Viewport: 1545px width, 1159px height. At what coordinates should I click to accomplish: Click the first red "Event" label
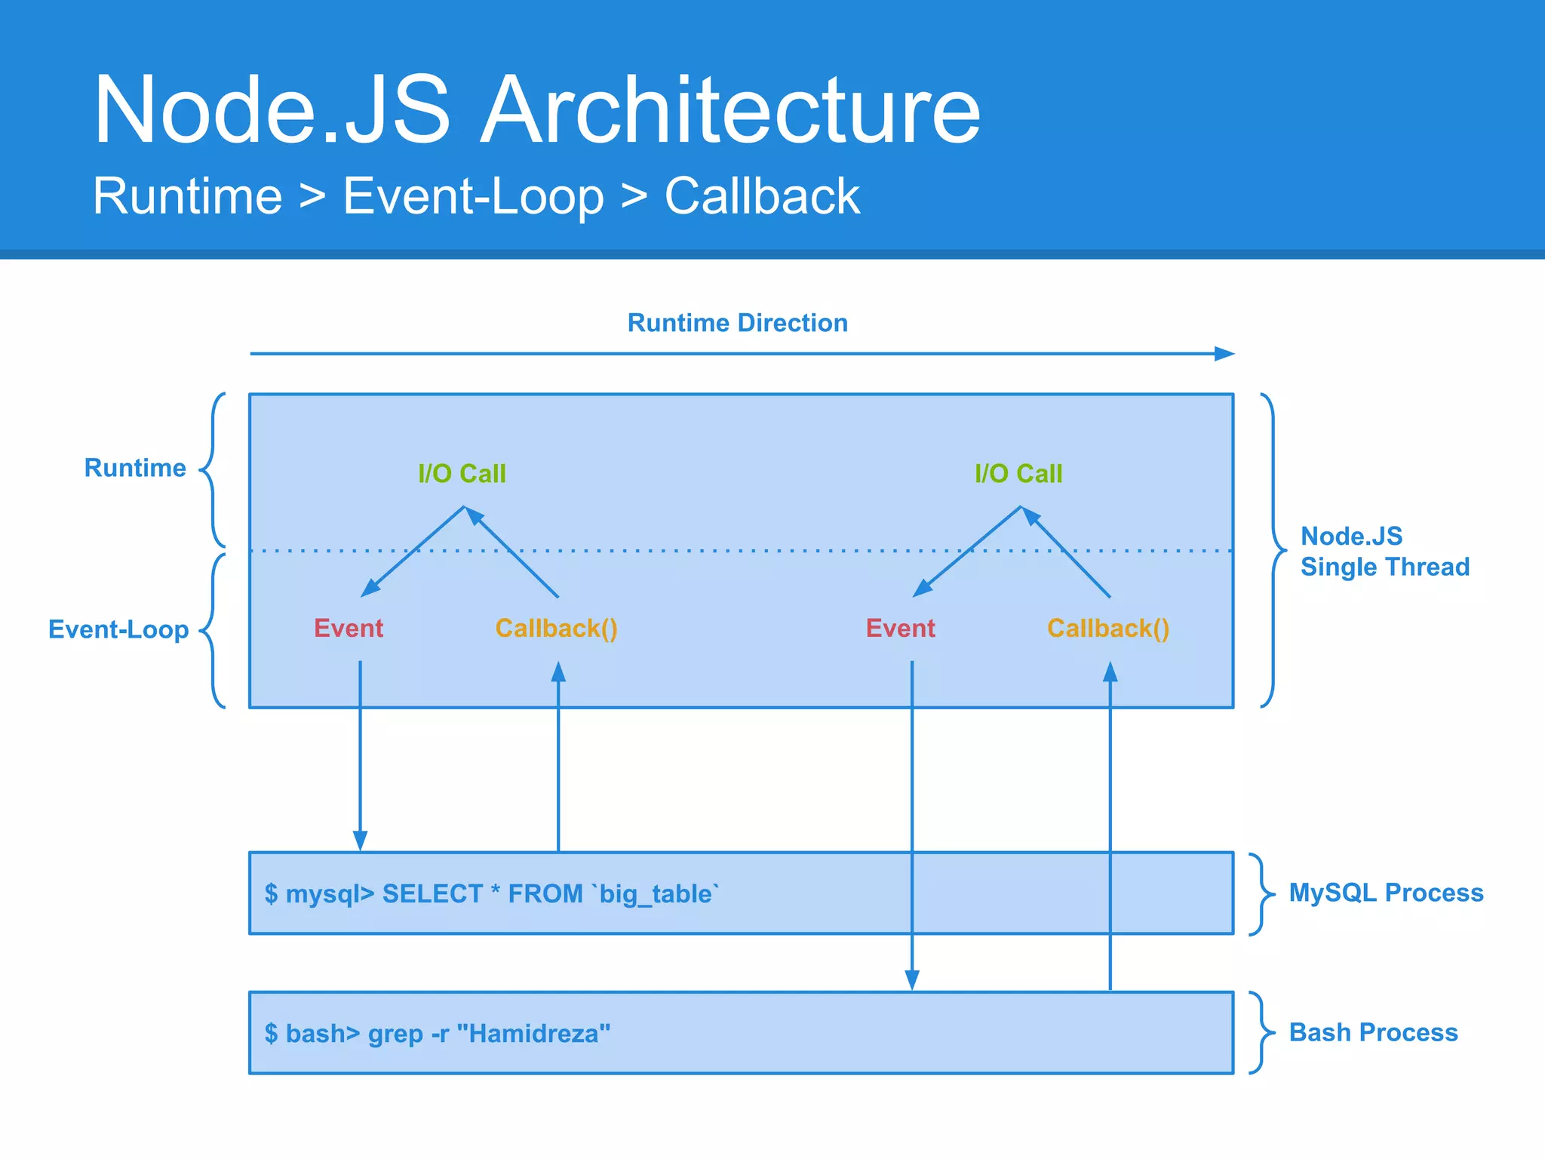[349, 628]
